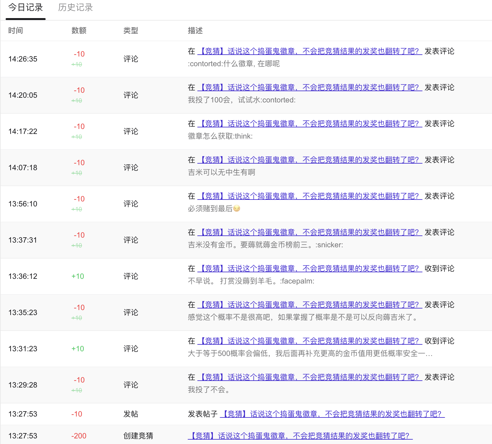Click the post link in the 13:31:23 row
The height and width of the screenshot is (444, 492).
pyautogui.click(x=309, y=341)
